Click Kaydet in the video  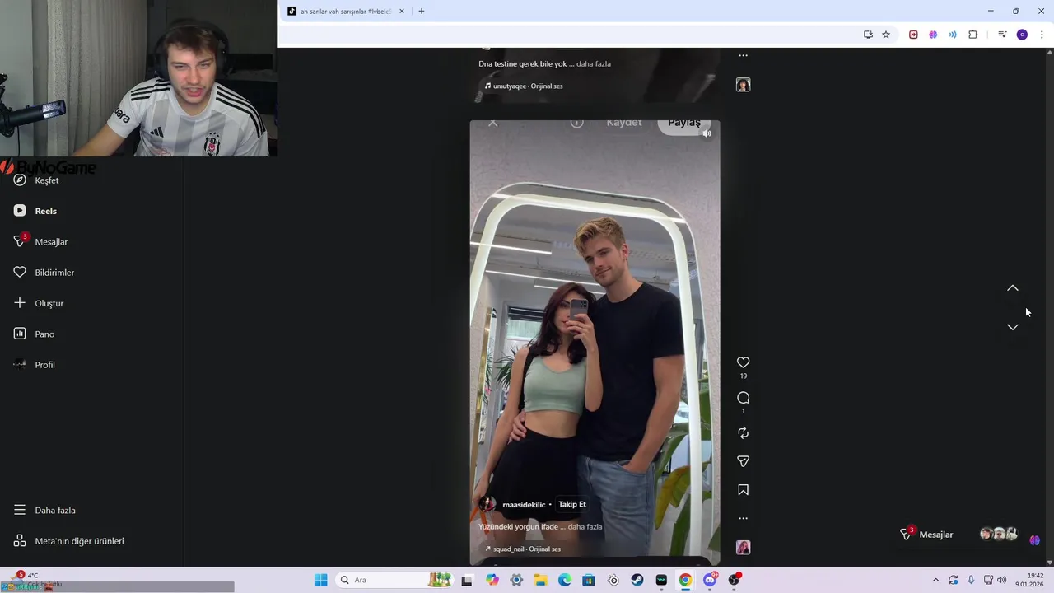(624, 123)
